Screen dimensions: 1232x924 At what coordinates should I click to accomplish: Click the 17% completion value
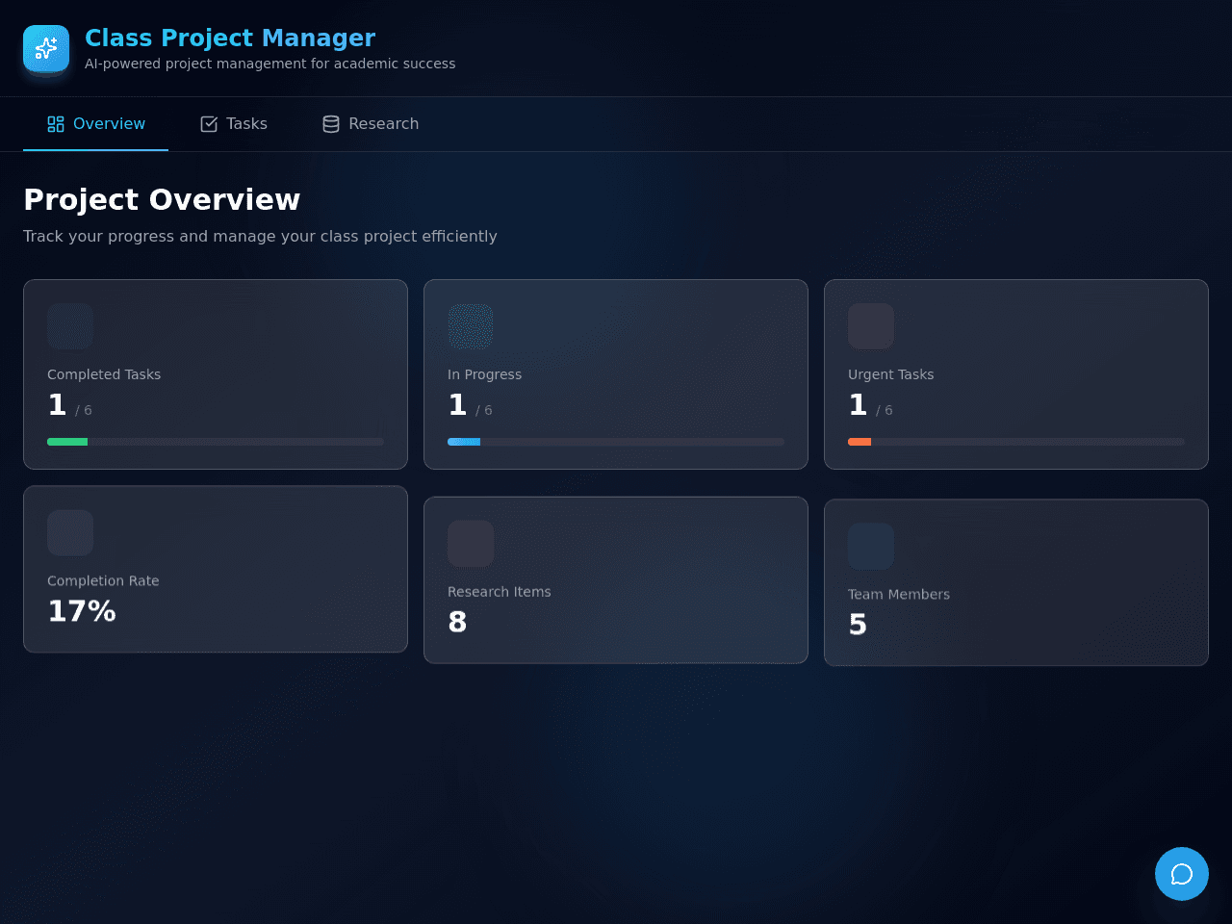[x=82, y=611]
